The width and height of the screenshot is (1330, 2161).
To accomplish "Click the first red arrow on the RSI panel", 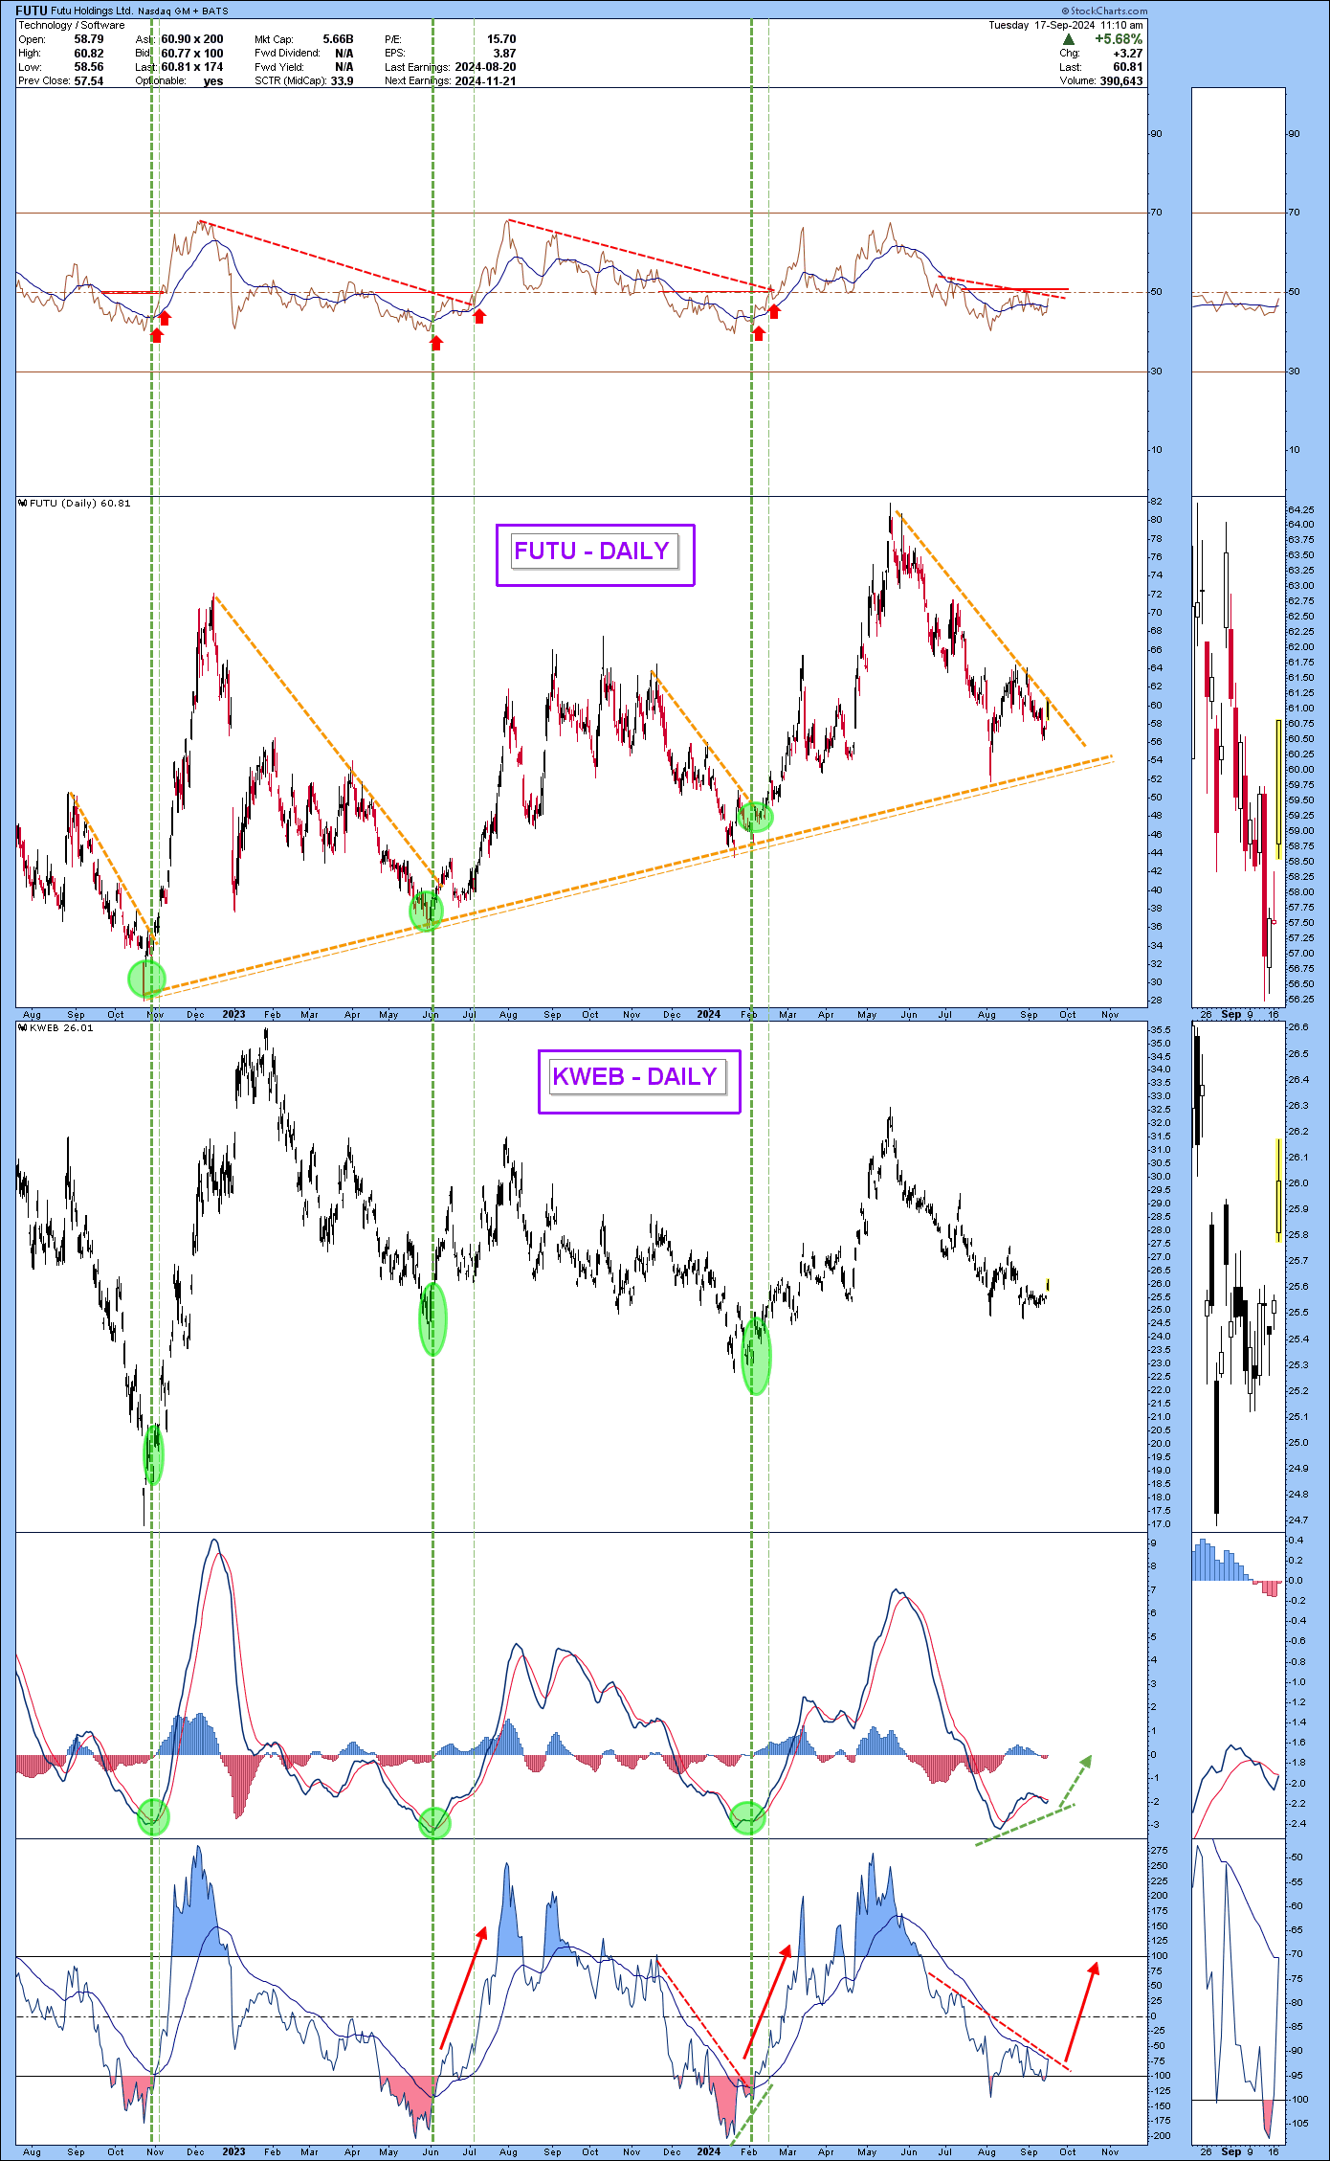I will (156, 333).
